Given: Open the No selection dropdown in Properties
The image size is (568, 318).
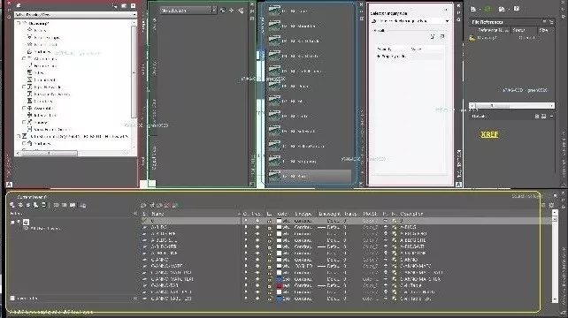Looking at the screenshot, I should [x=188, y=11].
